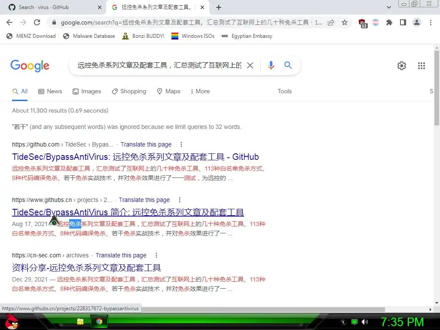This screenshot has height=330, width=440.
Task: Switch to the Maps tab
Action: [168, 91]
